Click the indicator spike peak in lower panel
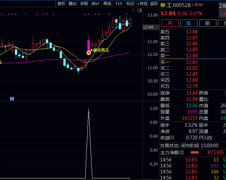The height and width of the screenshot is (180, 226). (x=88, y=109)
